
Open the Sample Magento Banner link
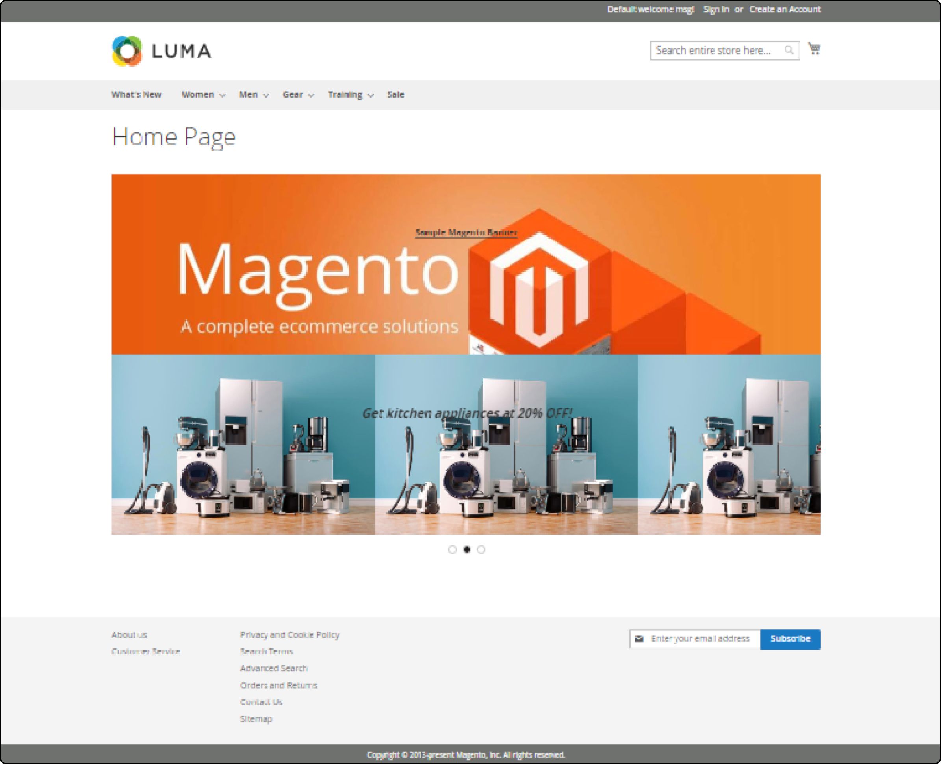[x=466, y=232]
